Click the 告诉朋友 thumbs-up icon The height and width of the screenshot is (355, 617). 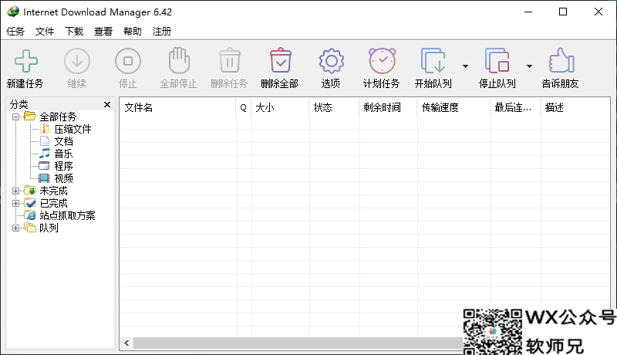[561, 60]
